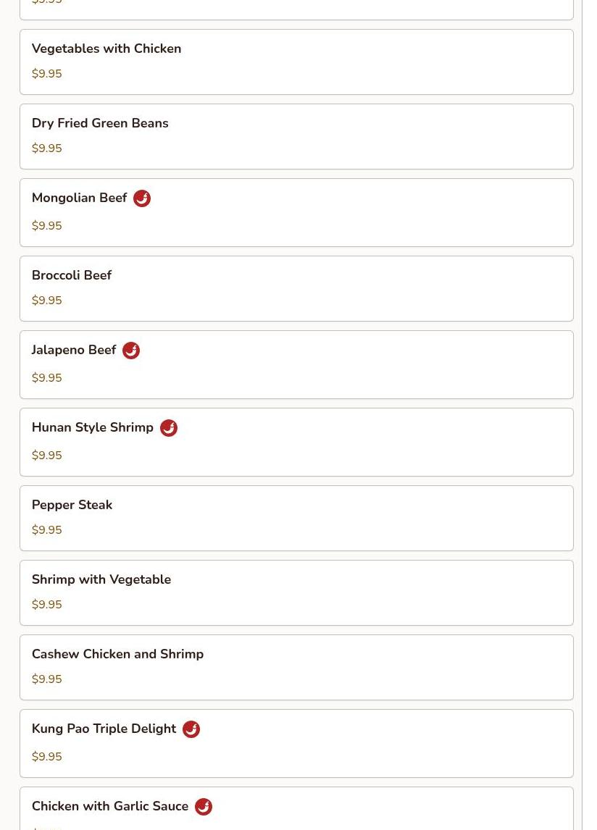Open the Vegetables with Chicken item
The height and width of the screenshot is (830, 597).
click(x=296, y=62)
